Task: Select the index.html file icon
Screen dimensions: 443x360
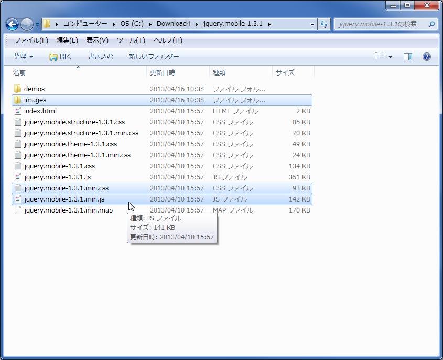Action: click(18, 111)
